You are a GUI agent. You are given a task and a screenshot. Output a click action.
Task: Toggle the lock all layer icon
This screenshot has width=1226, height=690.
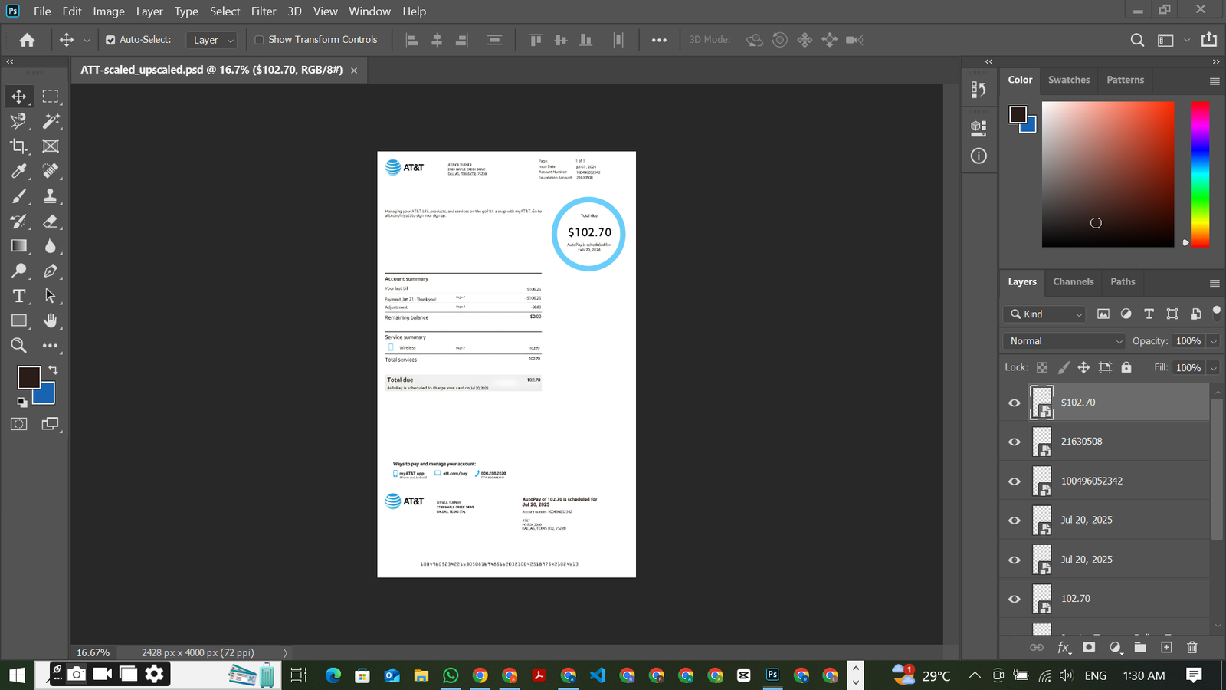[x=1126, y=367]
